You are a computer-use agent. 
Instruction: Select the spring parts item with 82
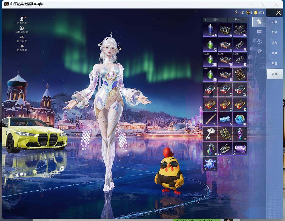[240, 30]
